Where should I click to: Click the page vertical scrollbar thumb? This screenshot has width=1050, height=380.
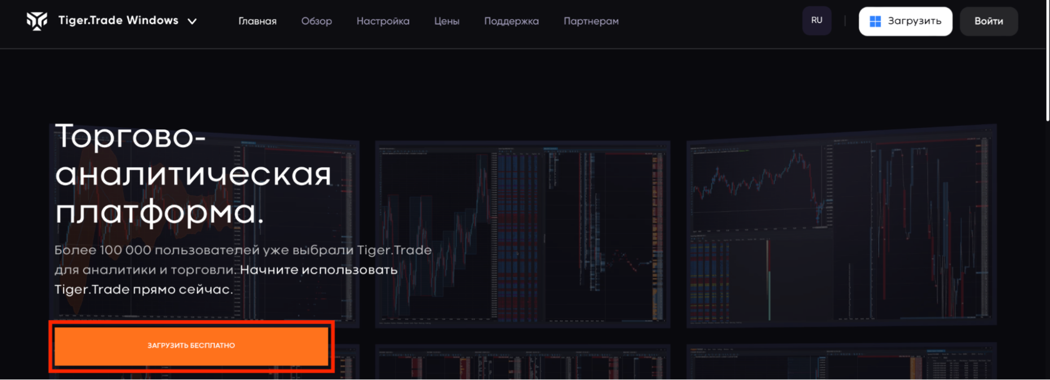[1047, 59]
